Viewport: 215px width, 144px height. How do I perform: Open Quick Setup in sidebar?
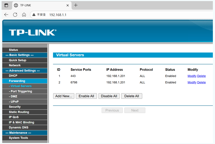18,60
